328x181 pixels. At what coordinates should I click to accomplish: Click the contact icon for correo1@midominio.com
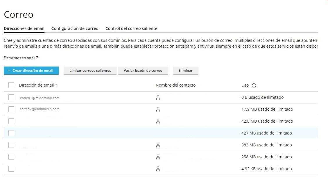tap(158, 97)
